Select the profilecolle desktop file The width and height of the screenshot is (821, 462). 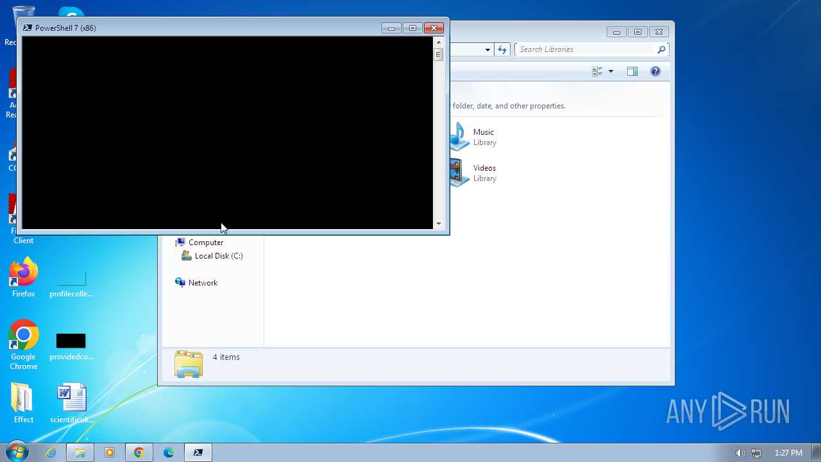71,283
